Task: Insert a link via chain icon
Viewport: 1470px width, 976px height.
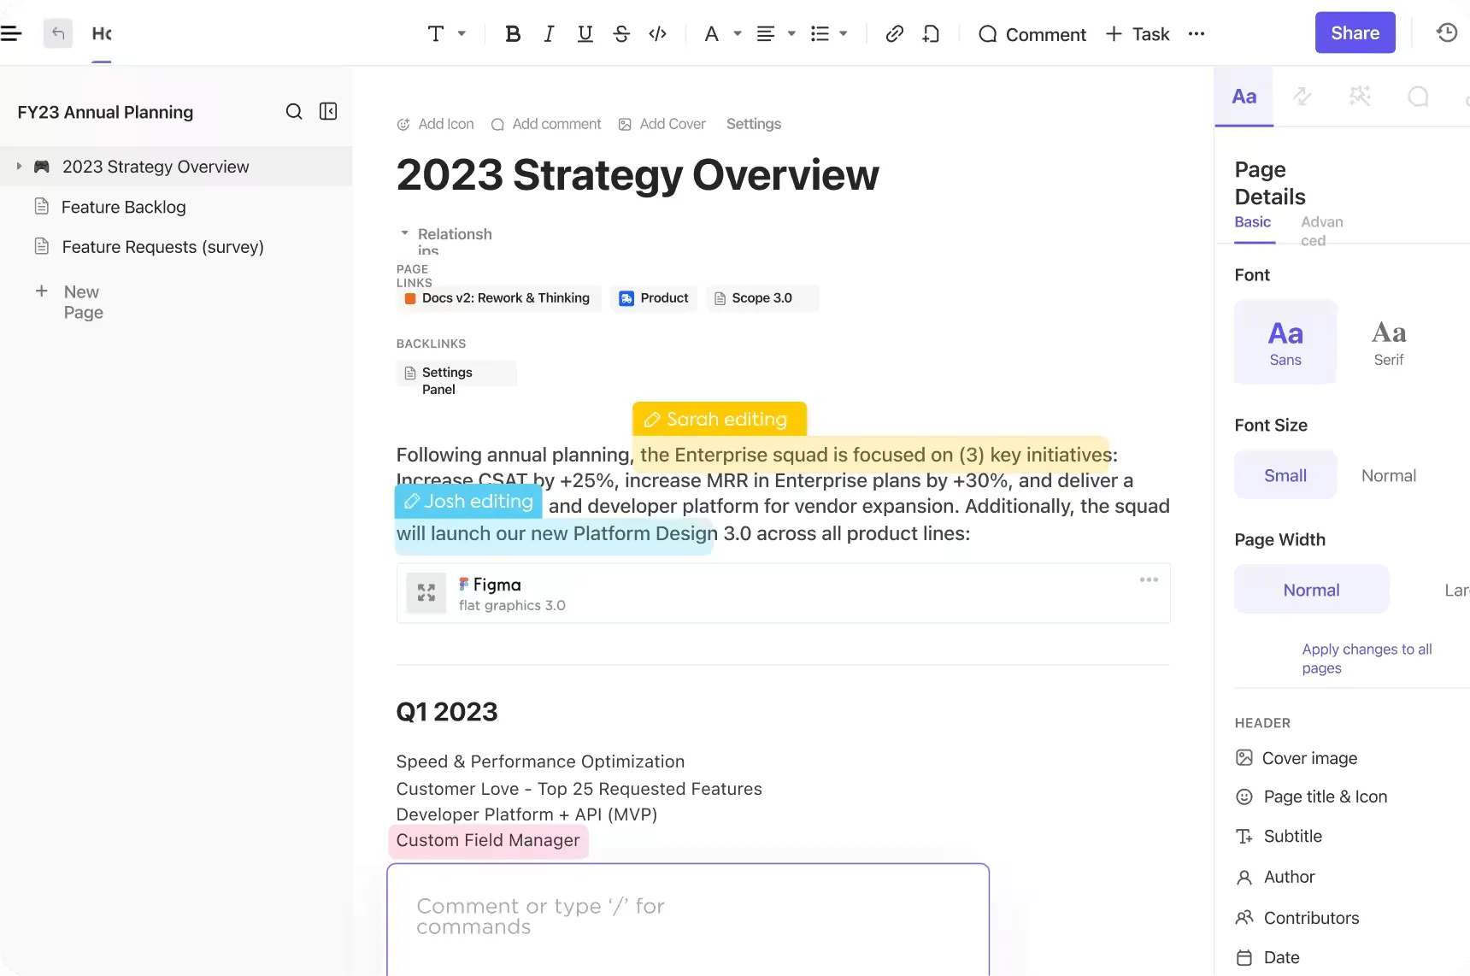Action: [x=894, y=34]
